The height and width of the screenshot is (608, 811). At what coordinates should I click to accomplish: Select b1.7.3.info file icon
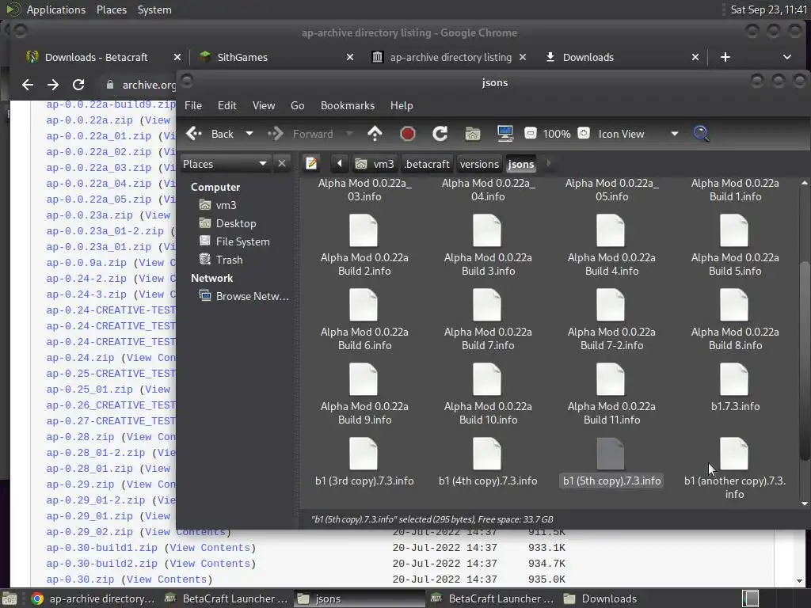[734, 380]
